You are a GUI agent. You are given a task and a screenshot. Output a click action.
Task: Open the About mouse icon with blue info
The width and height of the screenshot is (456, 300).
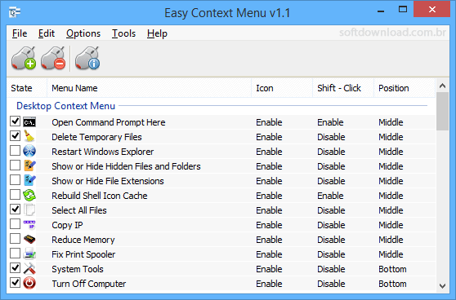[x=87, y=59]
